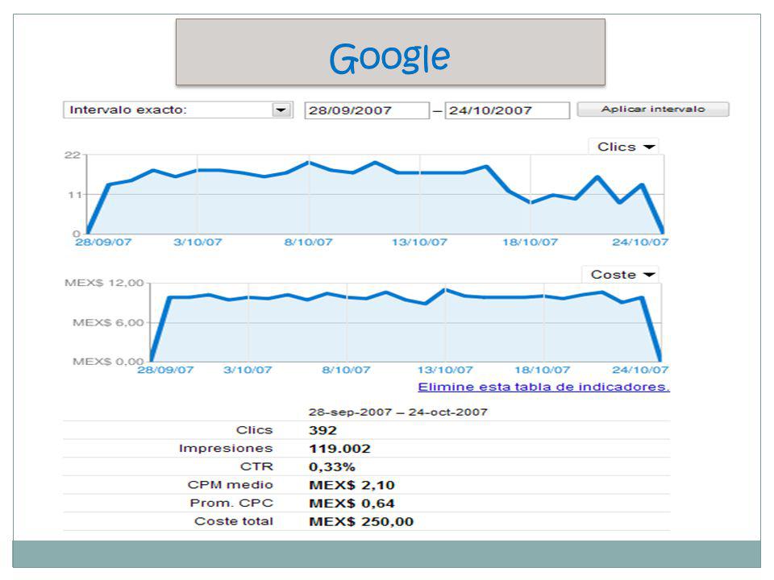
Task: Select the Clics value 392
Action: click(x=322, y=430)
